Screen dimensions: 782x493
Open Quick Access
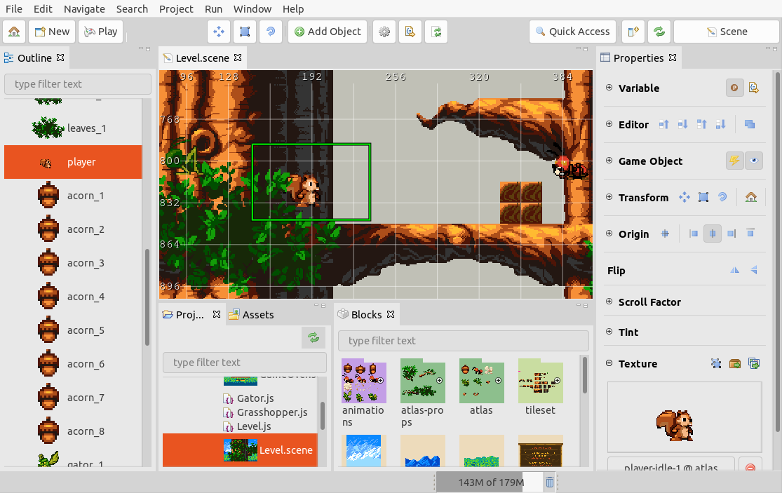[572, 32]
